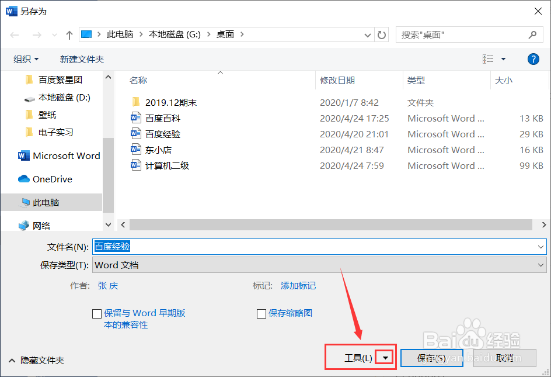Screen dimensions: 551x377
Task: Enable 保存缩略图 checkbox
Action: [x=261, y=314]
